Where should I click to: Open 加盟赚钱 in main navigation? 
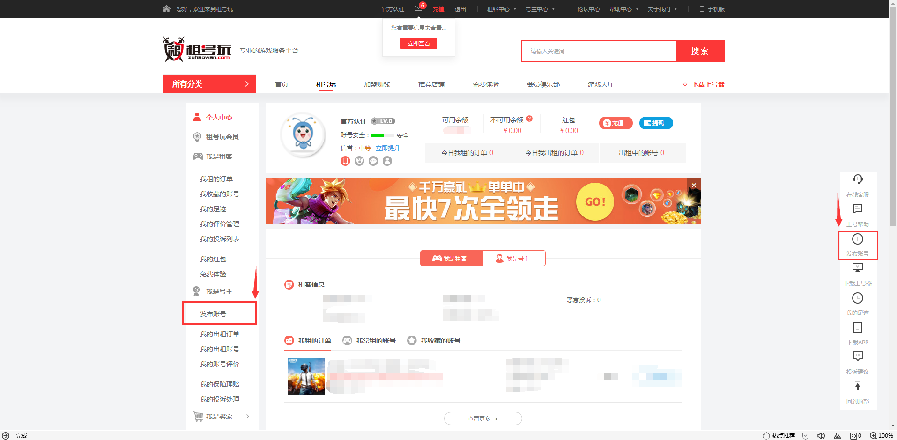pos(377,84)
